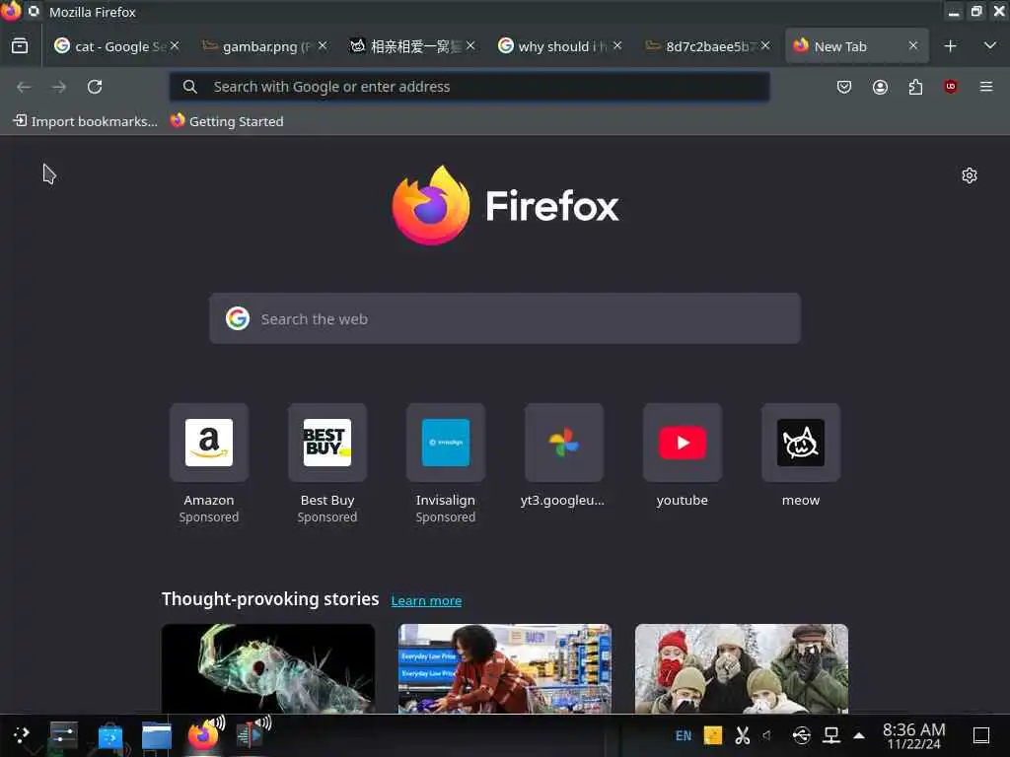
Task: Open the yellow sticky notes tray icon
Action: 713,735
